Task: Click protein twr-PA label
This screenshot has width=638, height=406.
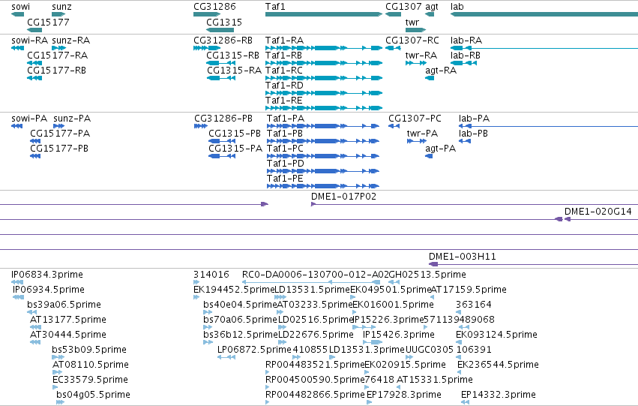Action: 422,134
